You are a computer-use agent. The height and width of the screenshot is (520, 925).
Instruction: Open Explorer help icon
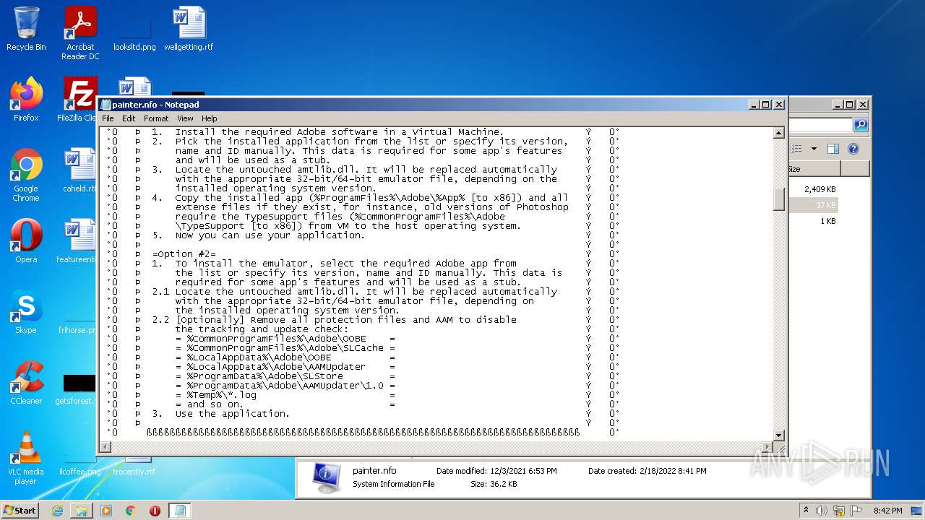point(853,149)
